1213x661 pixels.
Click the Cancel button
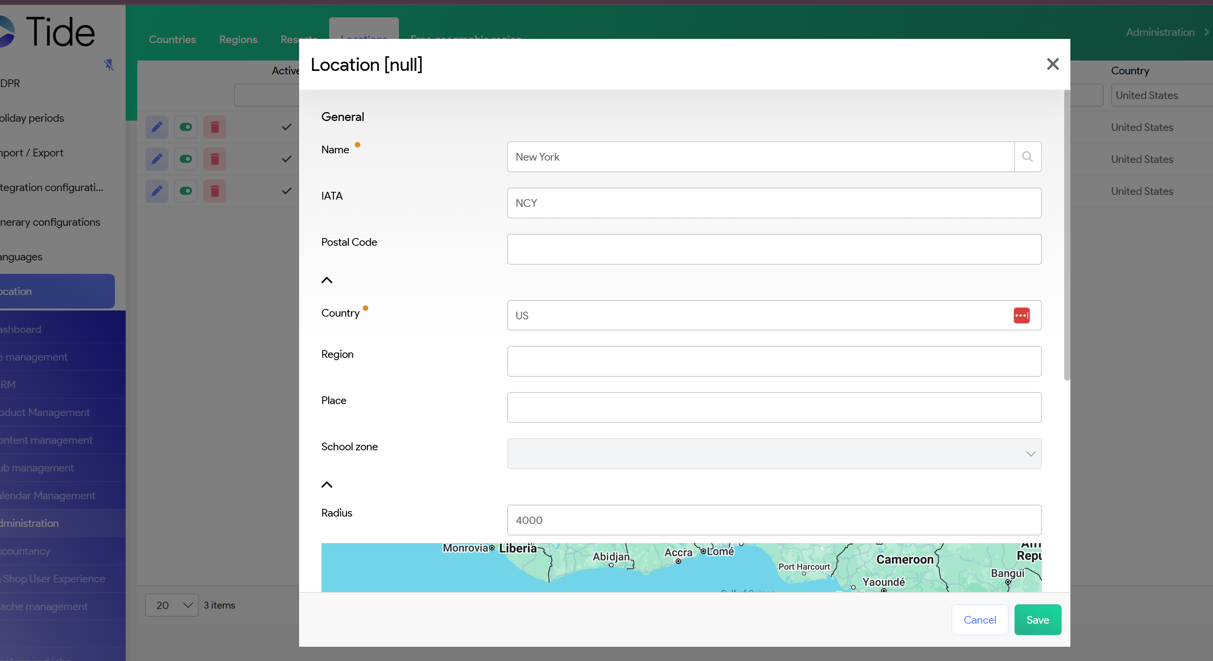click(x=979, y=620)
